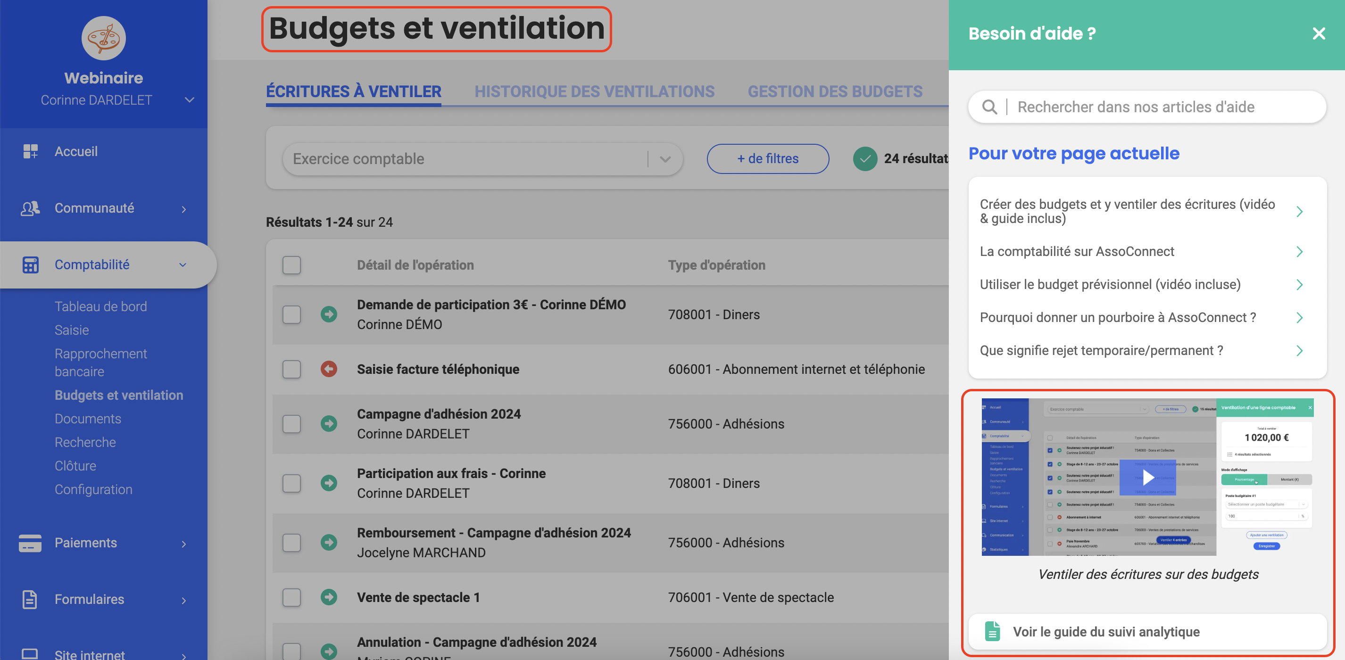Click the Webinaire organization logo

click(103, 38)
